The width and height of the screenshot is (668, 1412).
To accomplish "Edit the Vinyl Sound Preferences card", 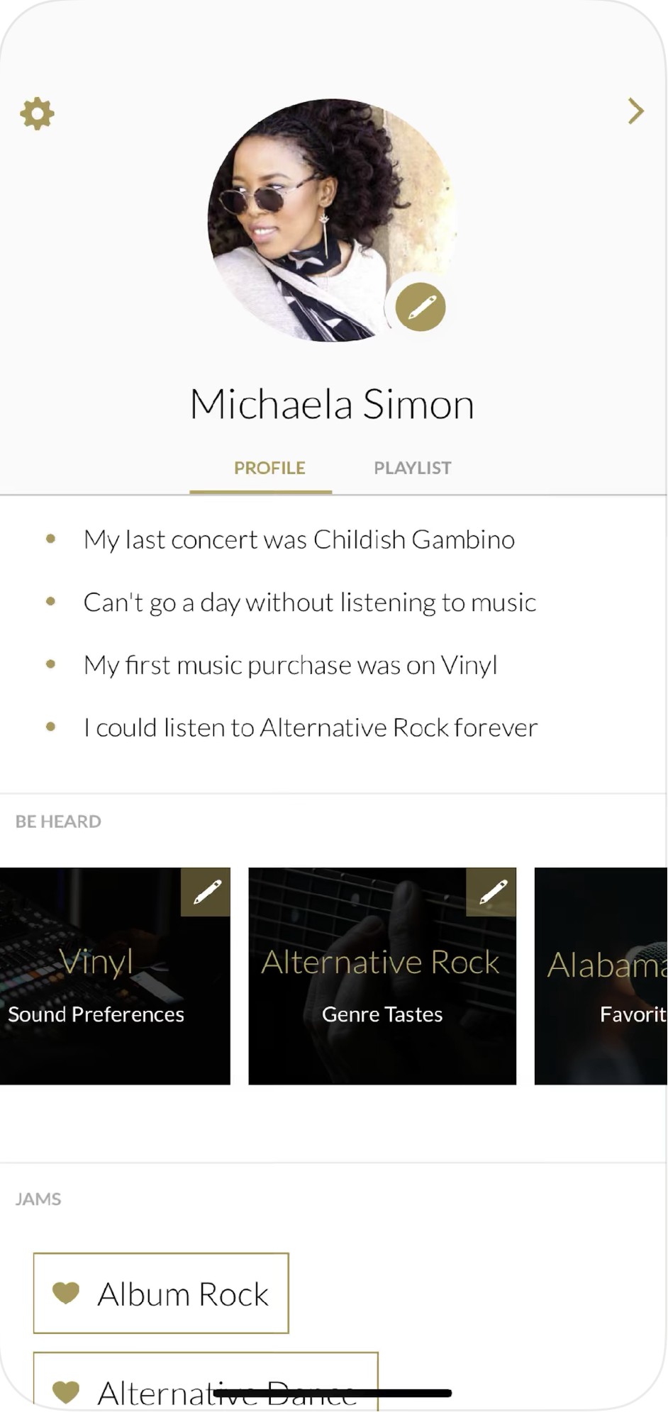I will tap(206, 892).
